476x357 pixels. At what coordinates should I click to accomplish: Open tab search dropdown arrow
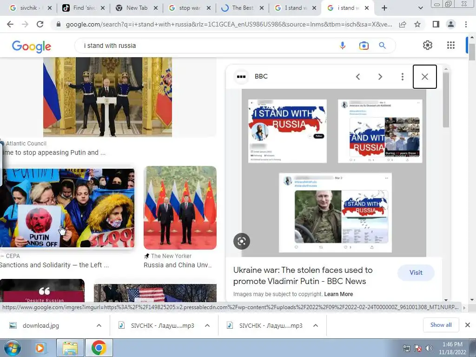(420, 8)
